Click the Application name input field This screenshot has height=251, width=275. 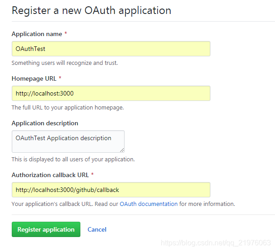pos(111,49)
